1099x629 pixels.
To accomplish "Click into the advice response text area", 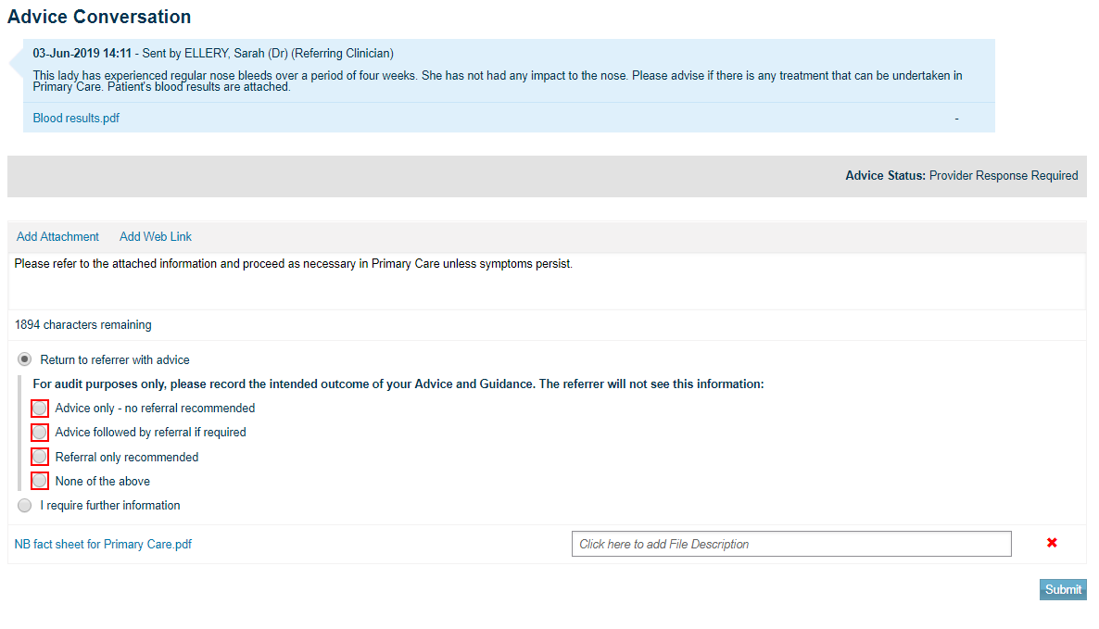I will (x=547, y=281).
